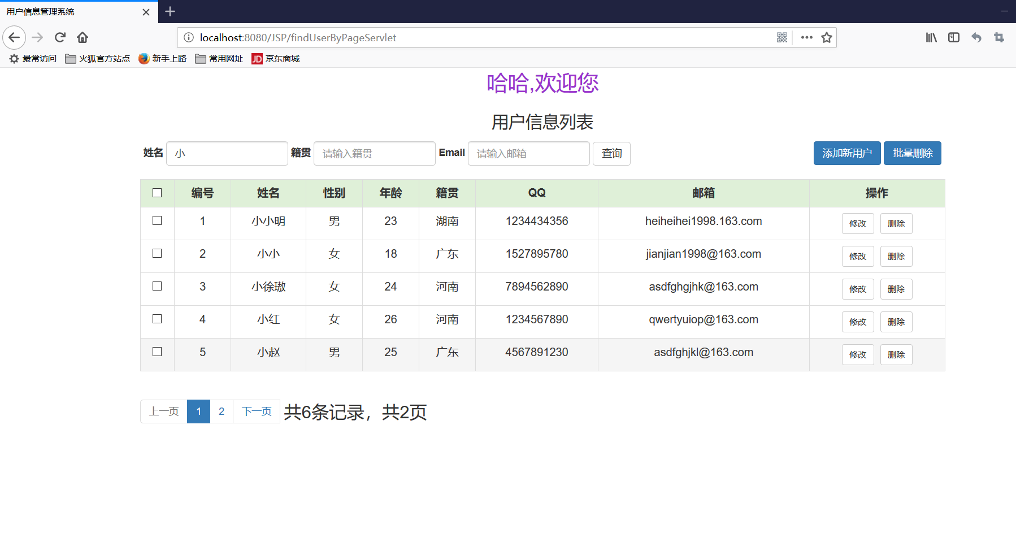Open the browser overflow menu with three dots
This screenshot has height=533, width=1016.
(x=806, y=37)
